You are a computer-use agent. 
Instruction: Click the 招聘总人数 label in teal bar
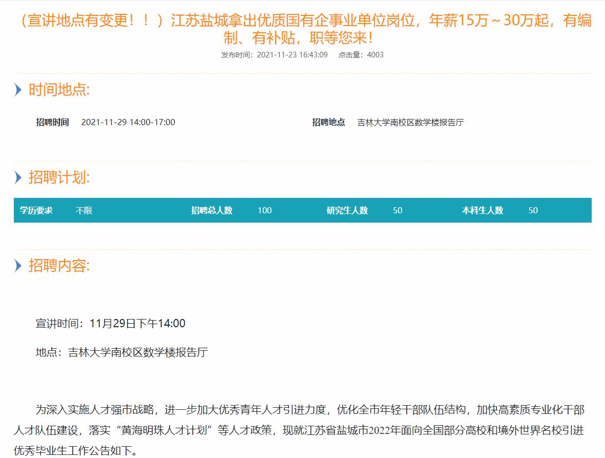(212, 210)
